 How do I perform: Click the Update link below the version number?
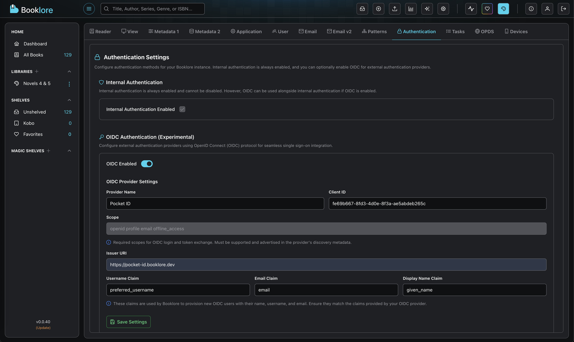[x=43, y=327]
